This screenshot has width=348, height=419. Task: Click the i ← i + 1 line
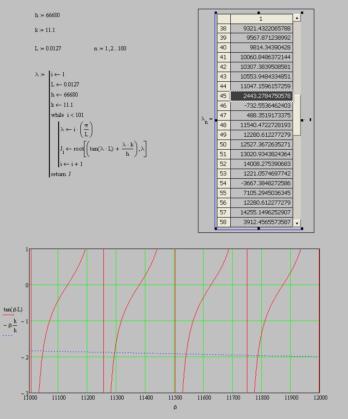72,164
